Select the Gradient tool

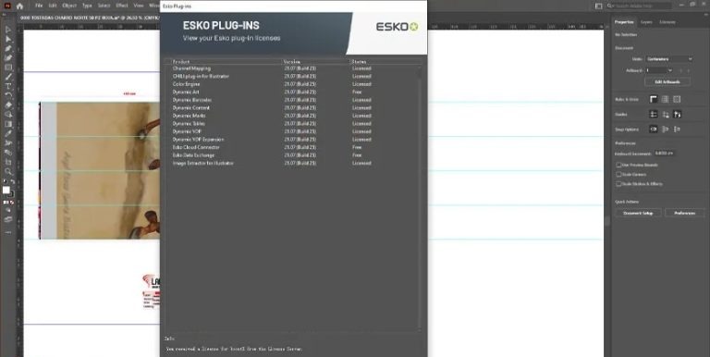(x=8, y=124)
